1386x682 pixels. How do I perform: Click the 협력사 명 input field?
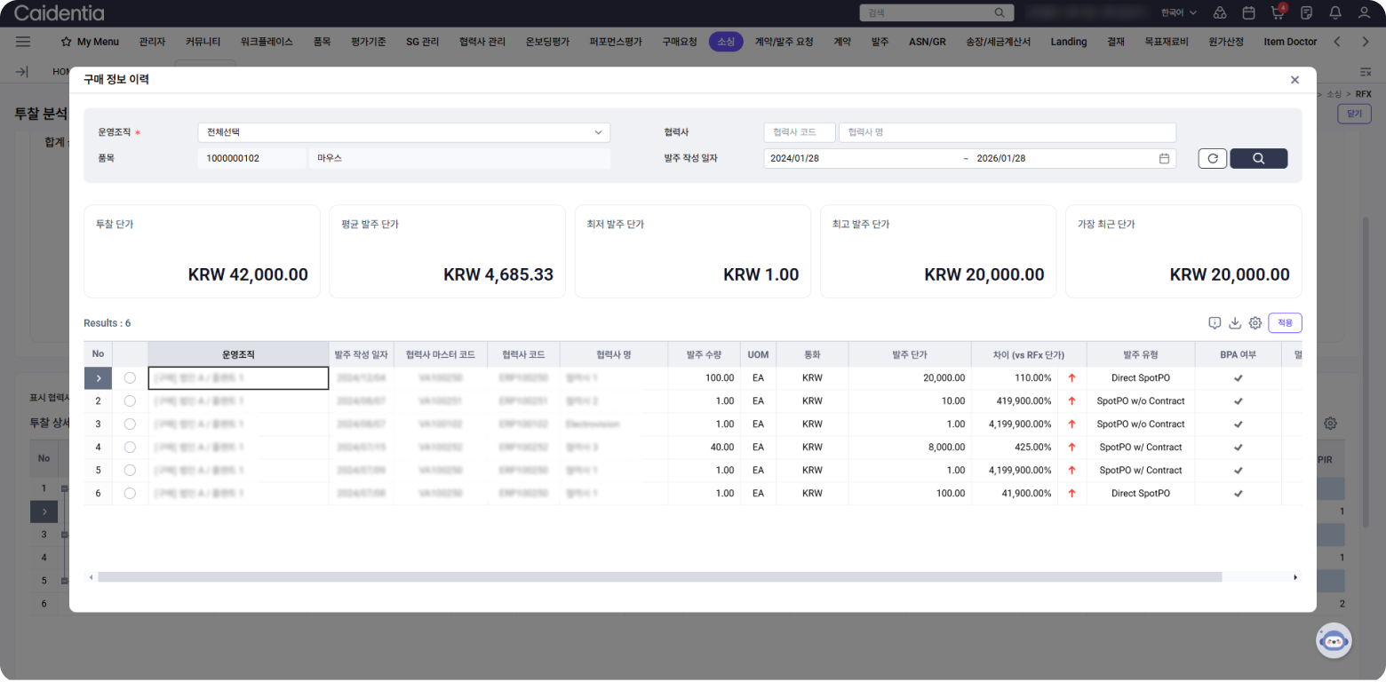pyautogui.click(x=1007, y=132)
